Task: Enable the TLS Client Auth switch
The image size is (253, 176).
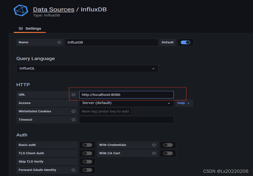Action: 87,153
